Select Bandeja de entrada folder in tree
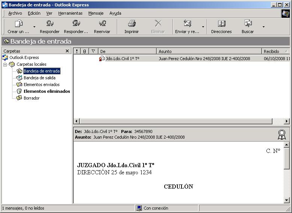 pyautogui.click(x=42, y=71)
